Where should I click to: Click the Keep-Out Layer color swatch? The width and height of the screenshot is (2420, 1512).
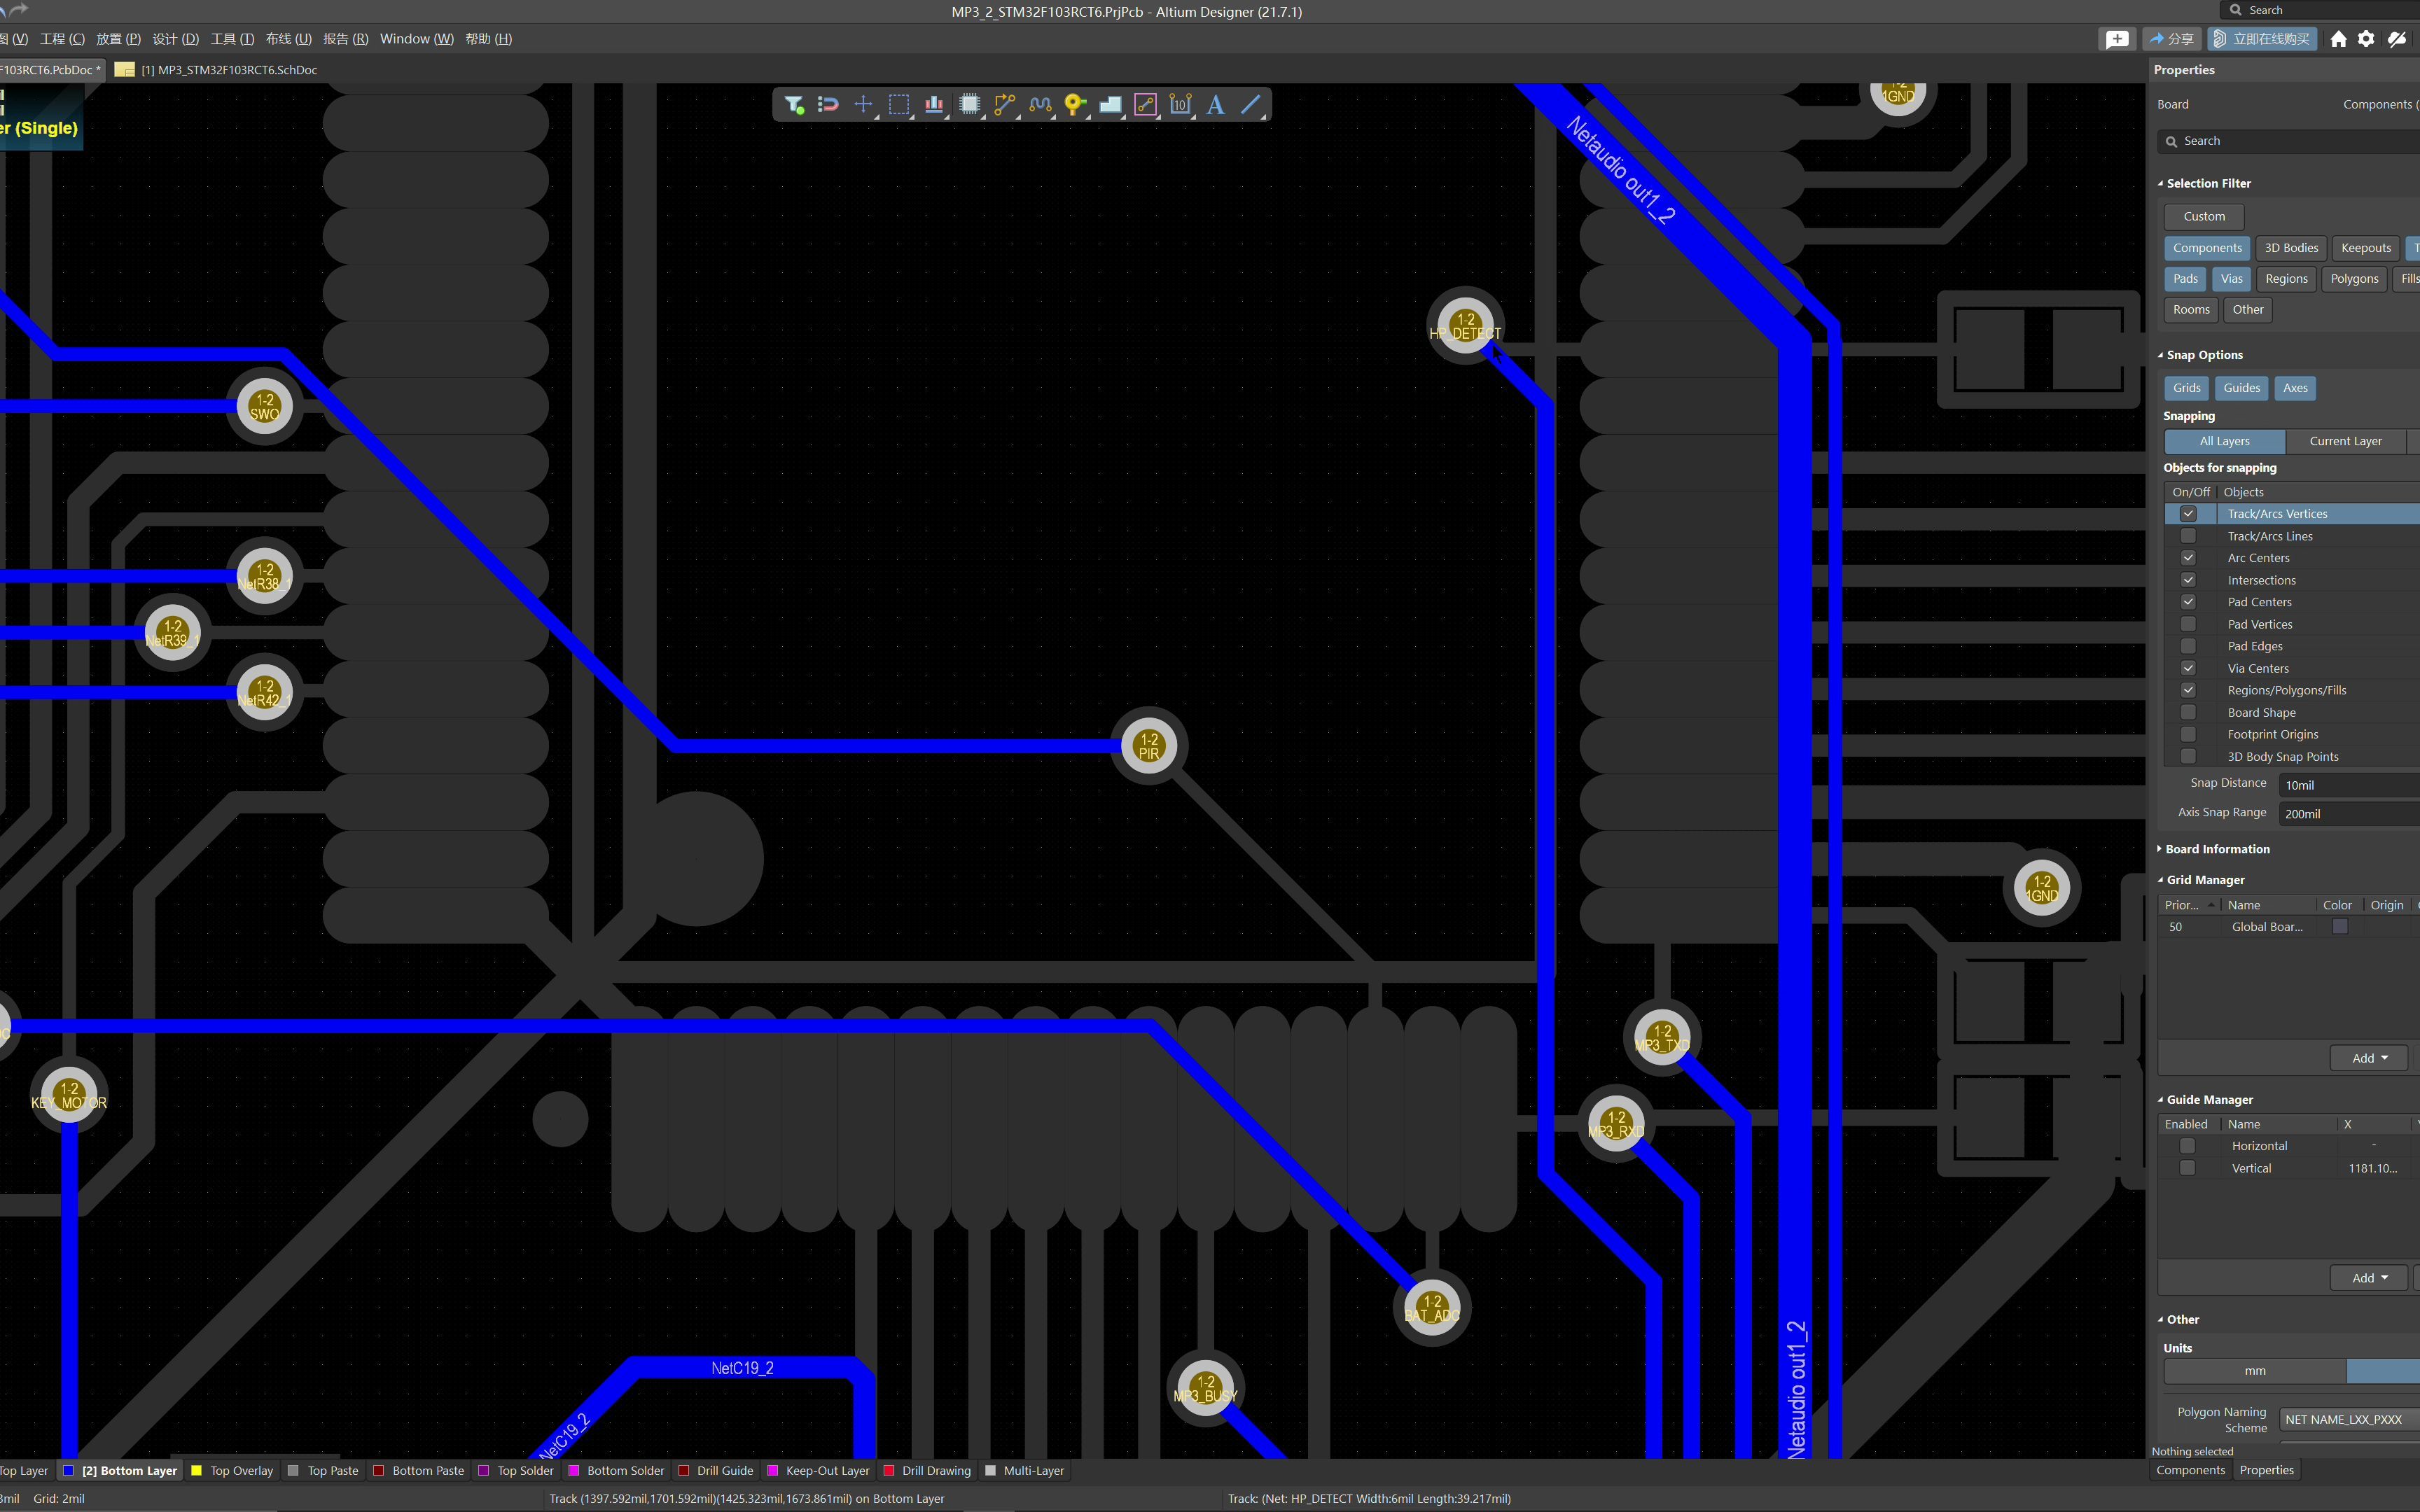772,1471
